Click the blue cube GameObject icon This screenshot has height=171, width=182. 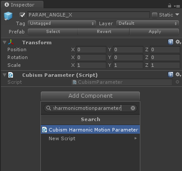(x=8, y=16)
